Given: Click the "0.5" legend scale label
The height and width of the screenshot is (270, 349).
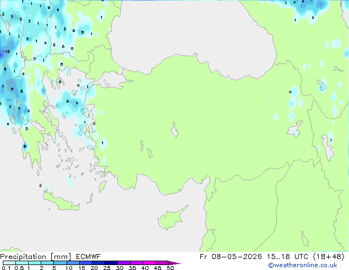Looking at the screenshot, I should coord(19,268).
